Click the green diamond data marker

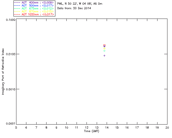pos(104,51)
